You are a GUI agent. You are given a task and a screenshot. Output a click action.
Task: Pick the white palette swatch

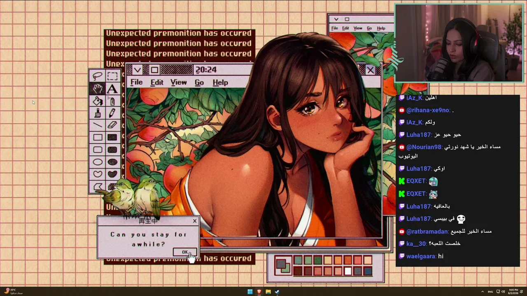(348, 271)
